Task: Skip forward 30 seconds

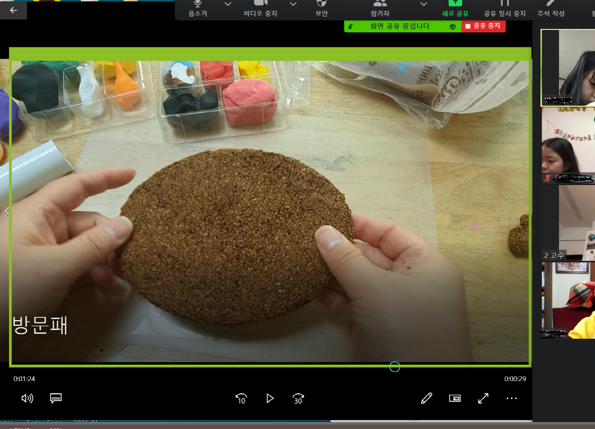Action: pos(298,398)
